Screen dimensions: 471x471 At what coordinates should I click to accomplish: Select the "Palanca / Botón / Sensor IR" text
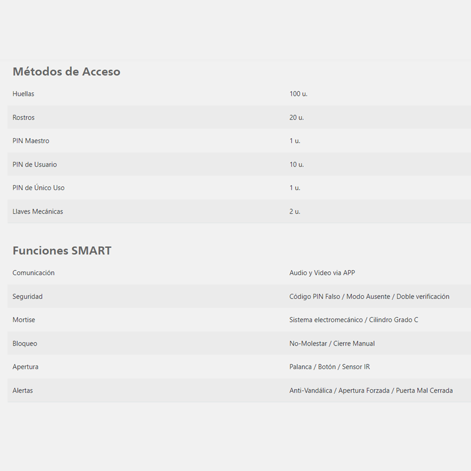pos(330,367)
